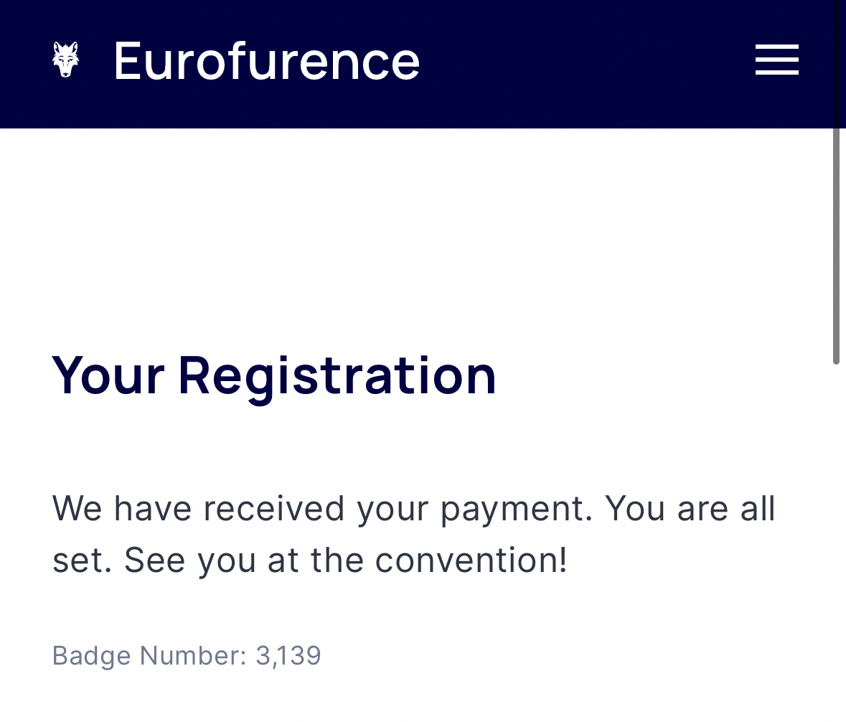Click the word "payment" in the message
846x722 pixels.
[x=516, y=510]
